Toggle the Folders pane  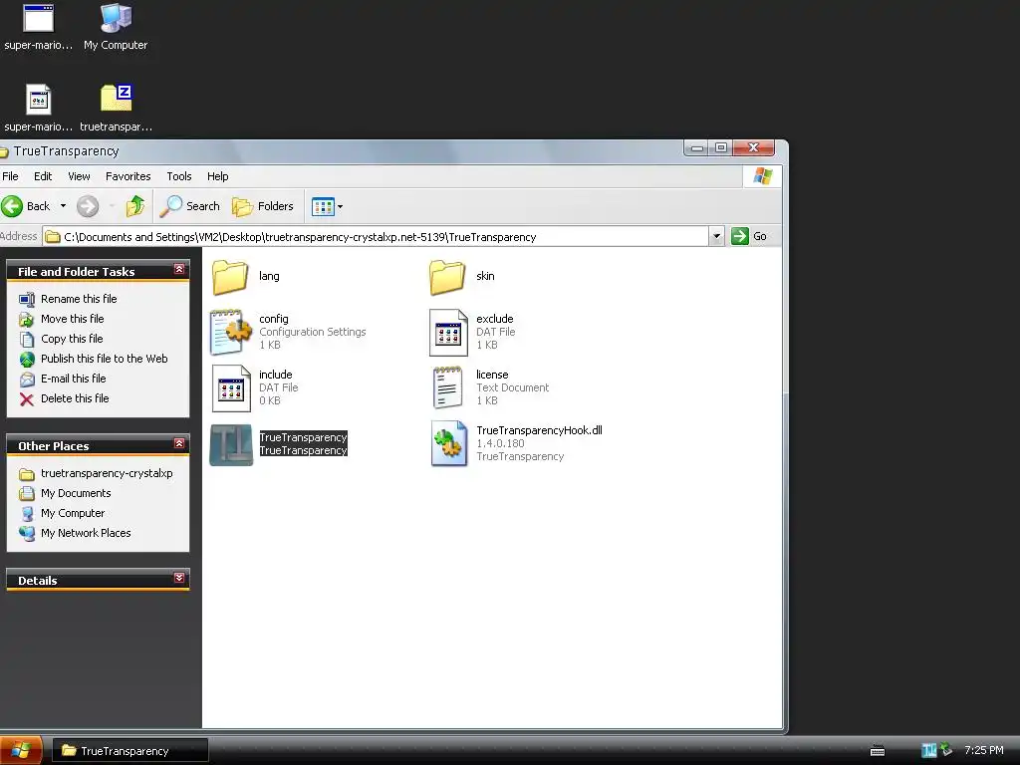263,206
